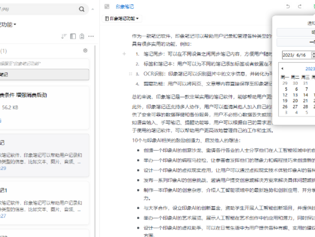Click the reminder button starting with 一
This screenshot has height=237, width=315.
[296, 42]
